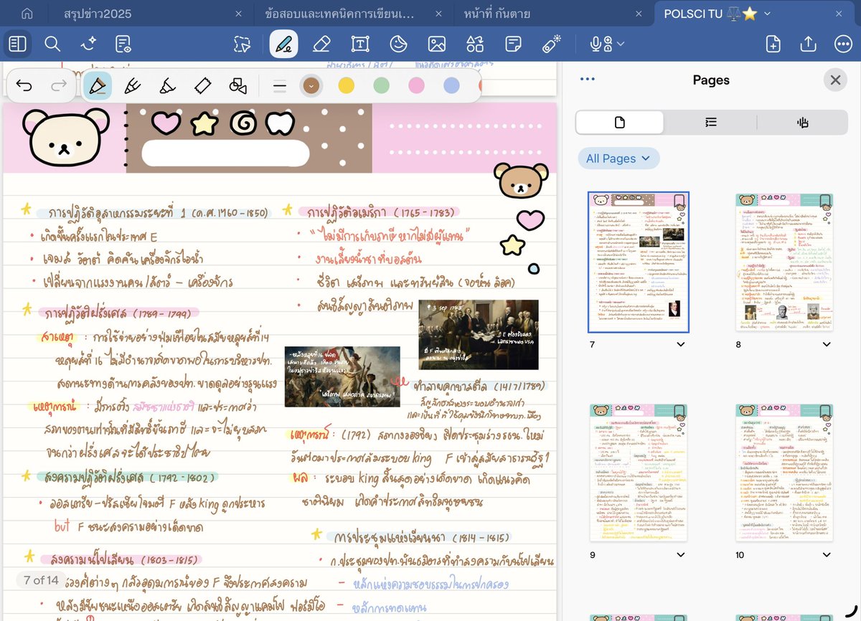
Task: Click the French Revolution painting image
Action: point(342,376)
